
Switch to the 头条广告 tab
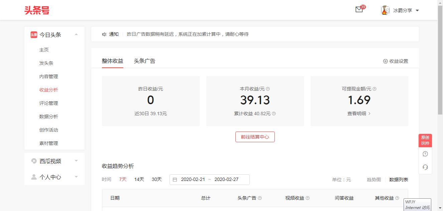(x=144, y=61)
